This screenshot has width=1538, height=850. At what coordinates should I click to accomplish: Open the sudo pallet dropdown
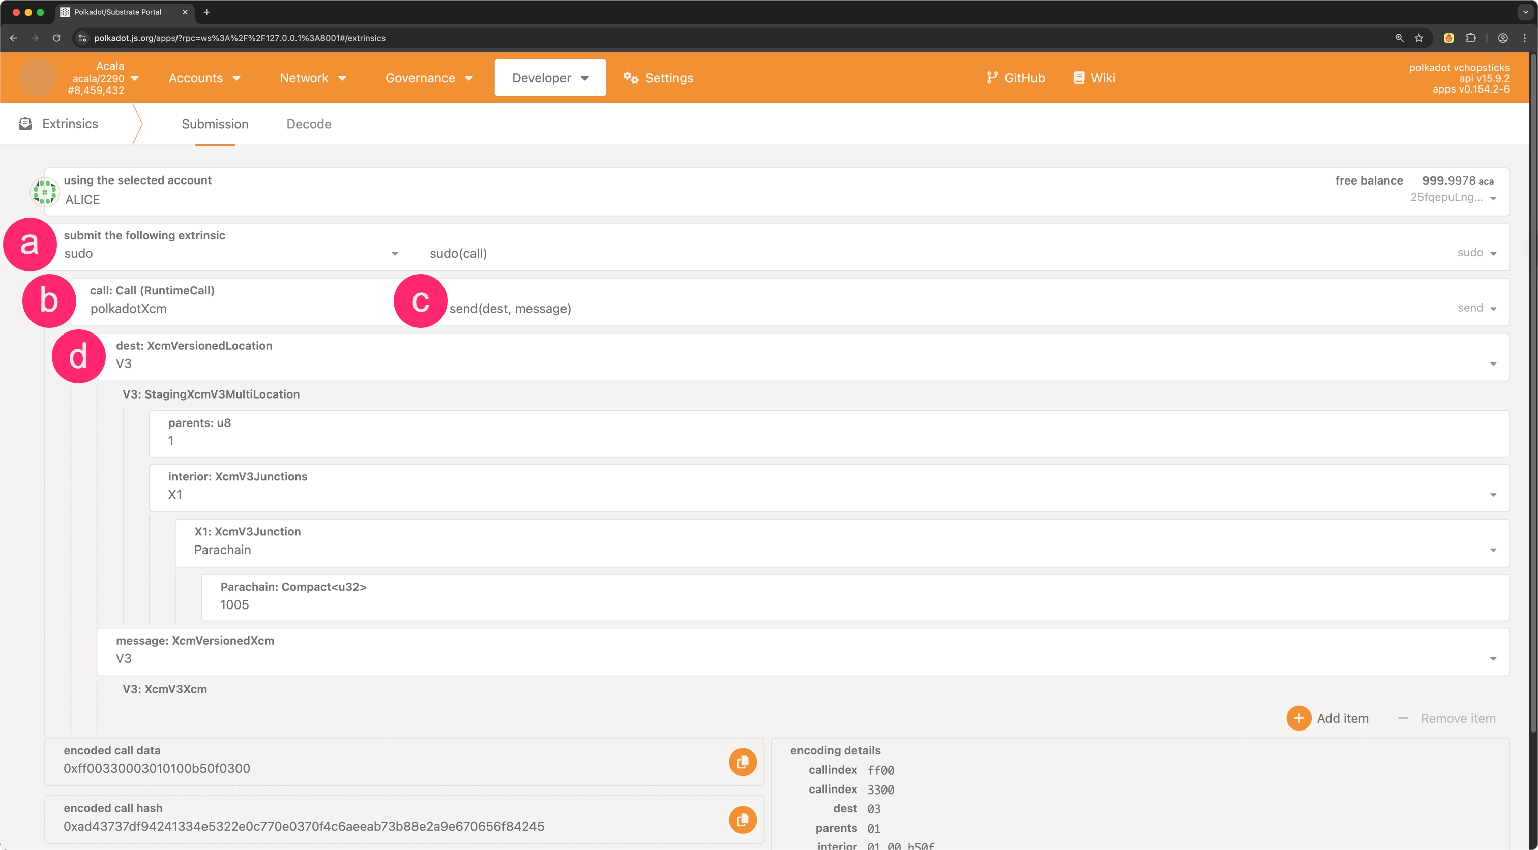click(x=395, y=254)
